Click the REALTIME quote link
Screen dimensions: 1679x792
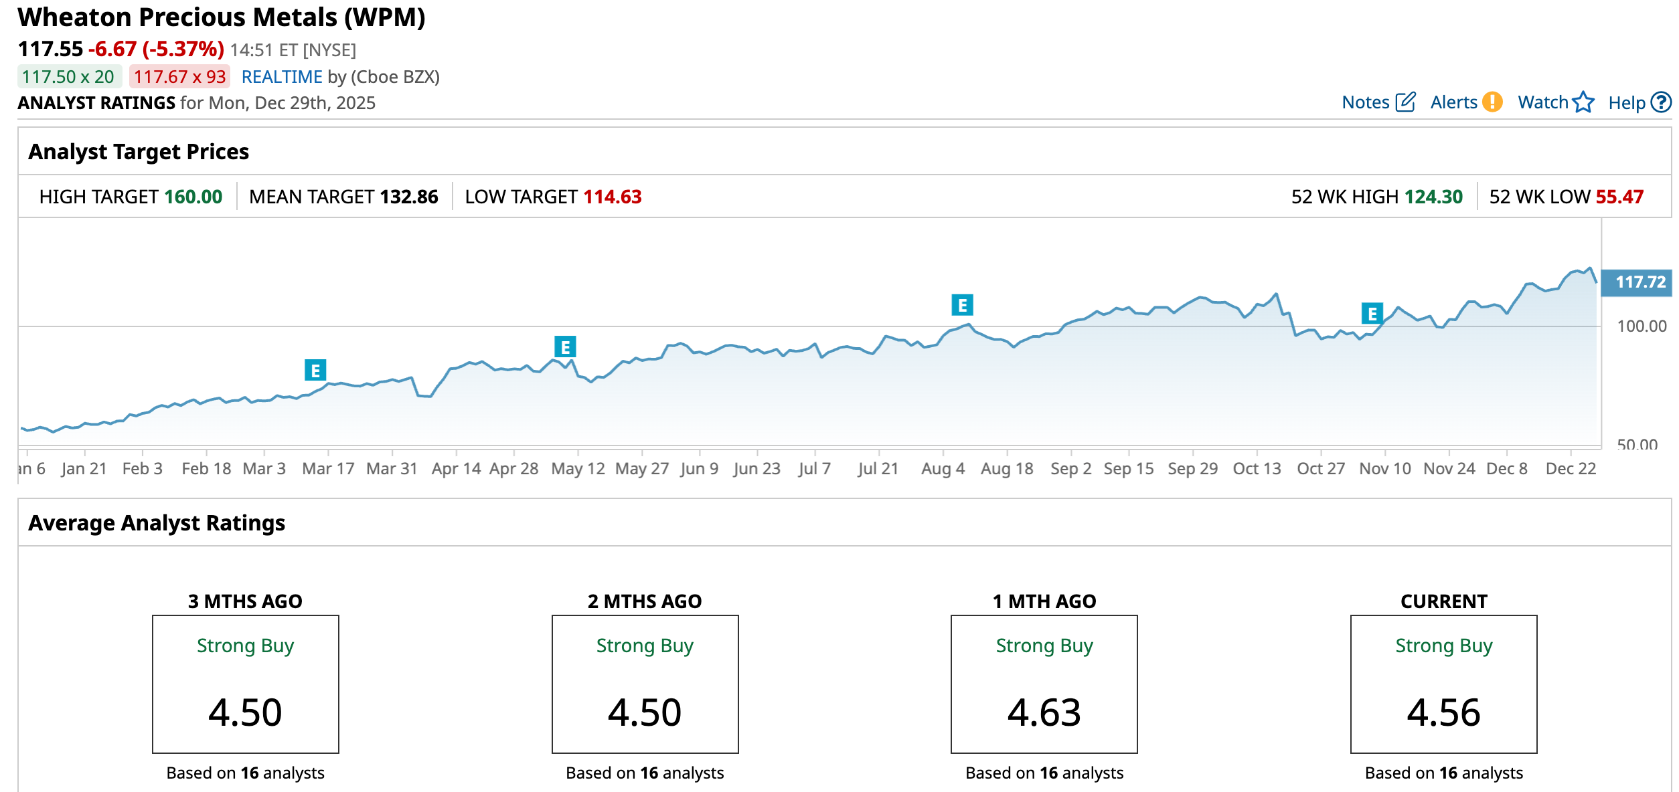[x=282, y=77]
